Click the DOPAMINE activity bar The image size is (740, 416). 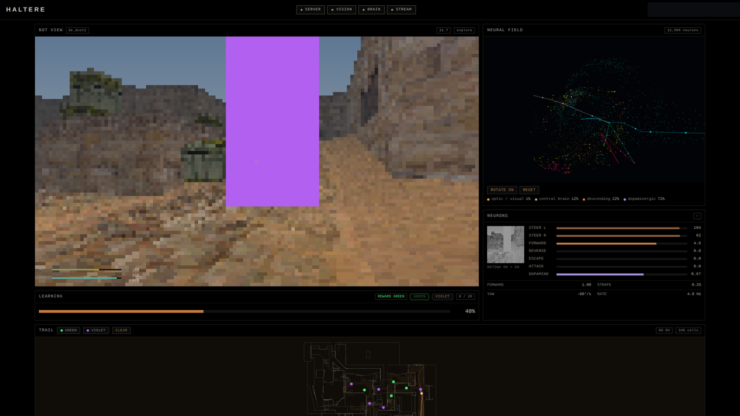(622, 274)
